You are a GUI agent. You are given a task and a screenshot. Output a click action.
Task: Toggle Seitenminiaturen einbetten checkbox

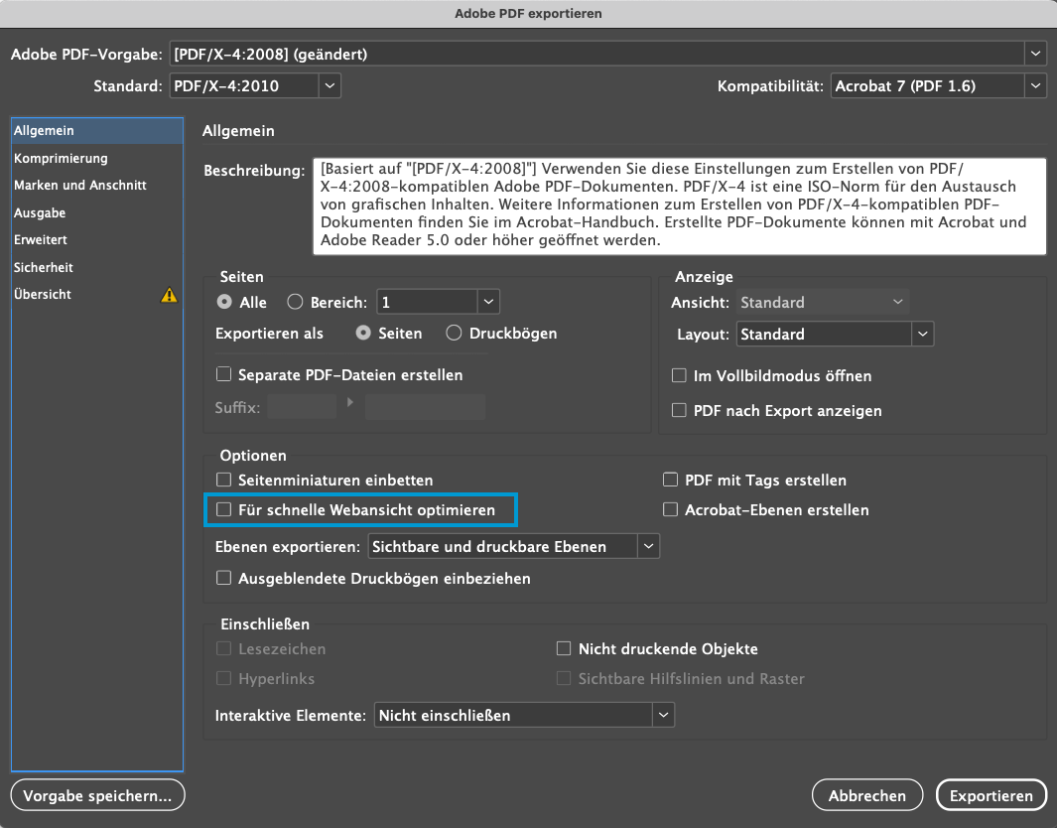223,480
